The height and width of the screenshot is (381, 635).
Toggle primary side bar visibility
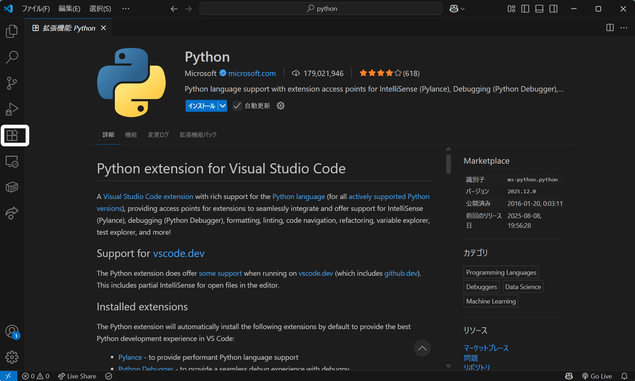[525, 9]
